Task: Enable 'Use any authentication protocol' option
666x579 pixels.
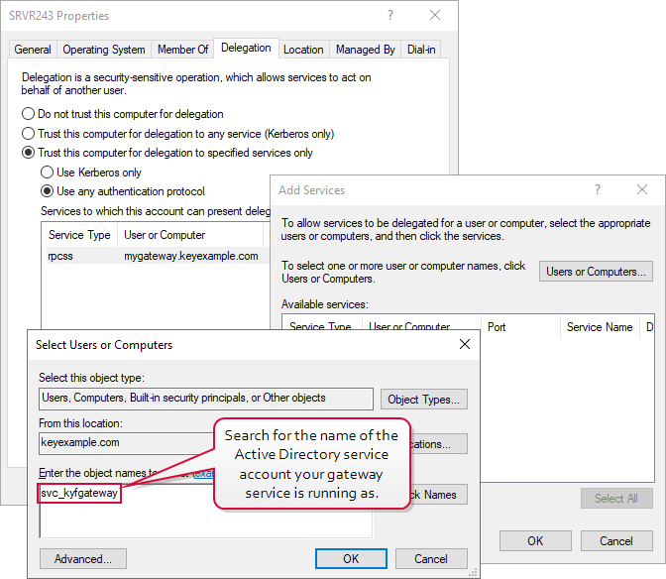Action: pos(47,191)
